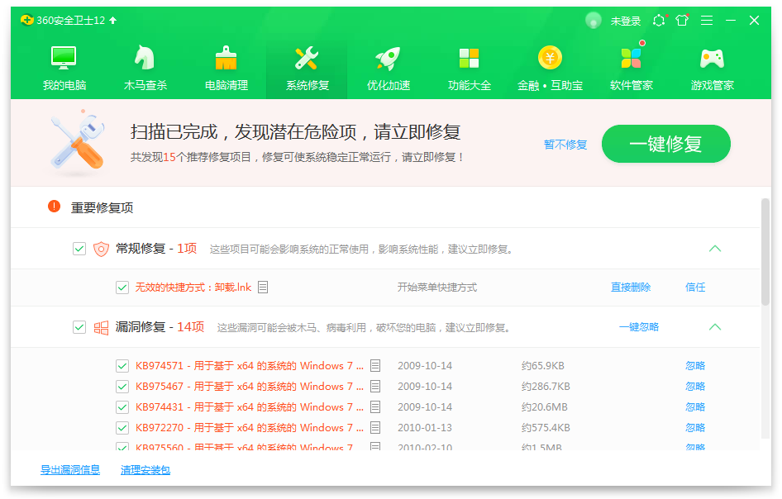
Task: Uncheck the KB974571 checkbox
Action: (x=122, y=366)
